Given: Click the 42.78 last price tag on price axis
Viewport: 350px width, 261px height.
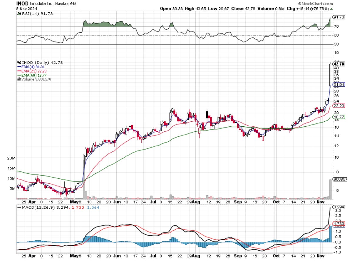Looking at the screenshot, I should pyautogui.click(x=339, y=64).
